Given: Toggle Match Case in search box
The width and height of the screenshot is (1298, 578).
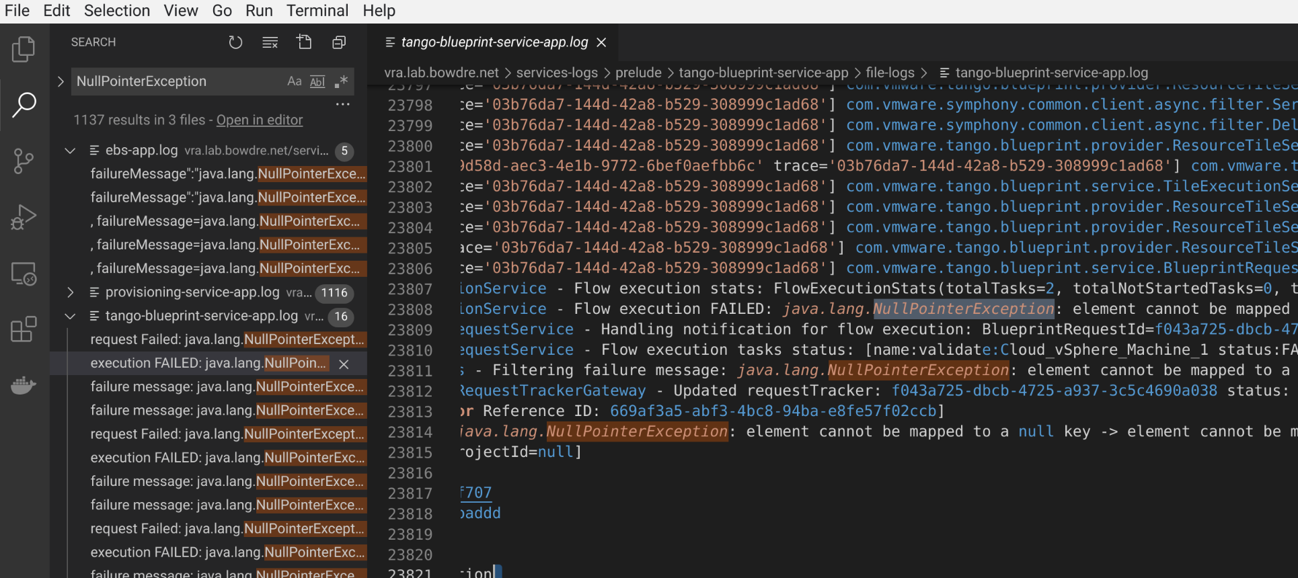Looking at the screenshot, I should [x=294, y=81].
